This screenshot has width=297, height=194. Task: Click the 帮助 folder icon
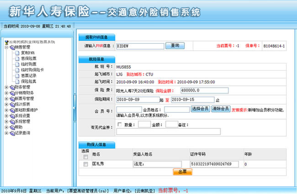point(12,127)
